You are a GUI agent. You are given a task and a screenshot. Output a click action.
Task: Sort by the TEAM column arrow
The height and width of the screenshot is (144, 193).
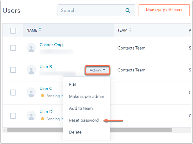tap(130, 30)
